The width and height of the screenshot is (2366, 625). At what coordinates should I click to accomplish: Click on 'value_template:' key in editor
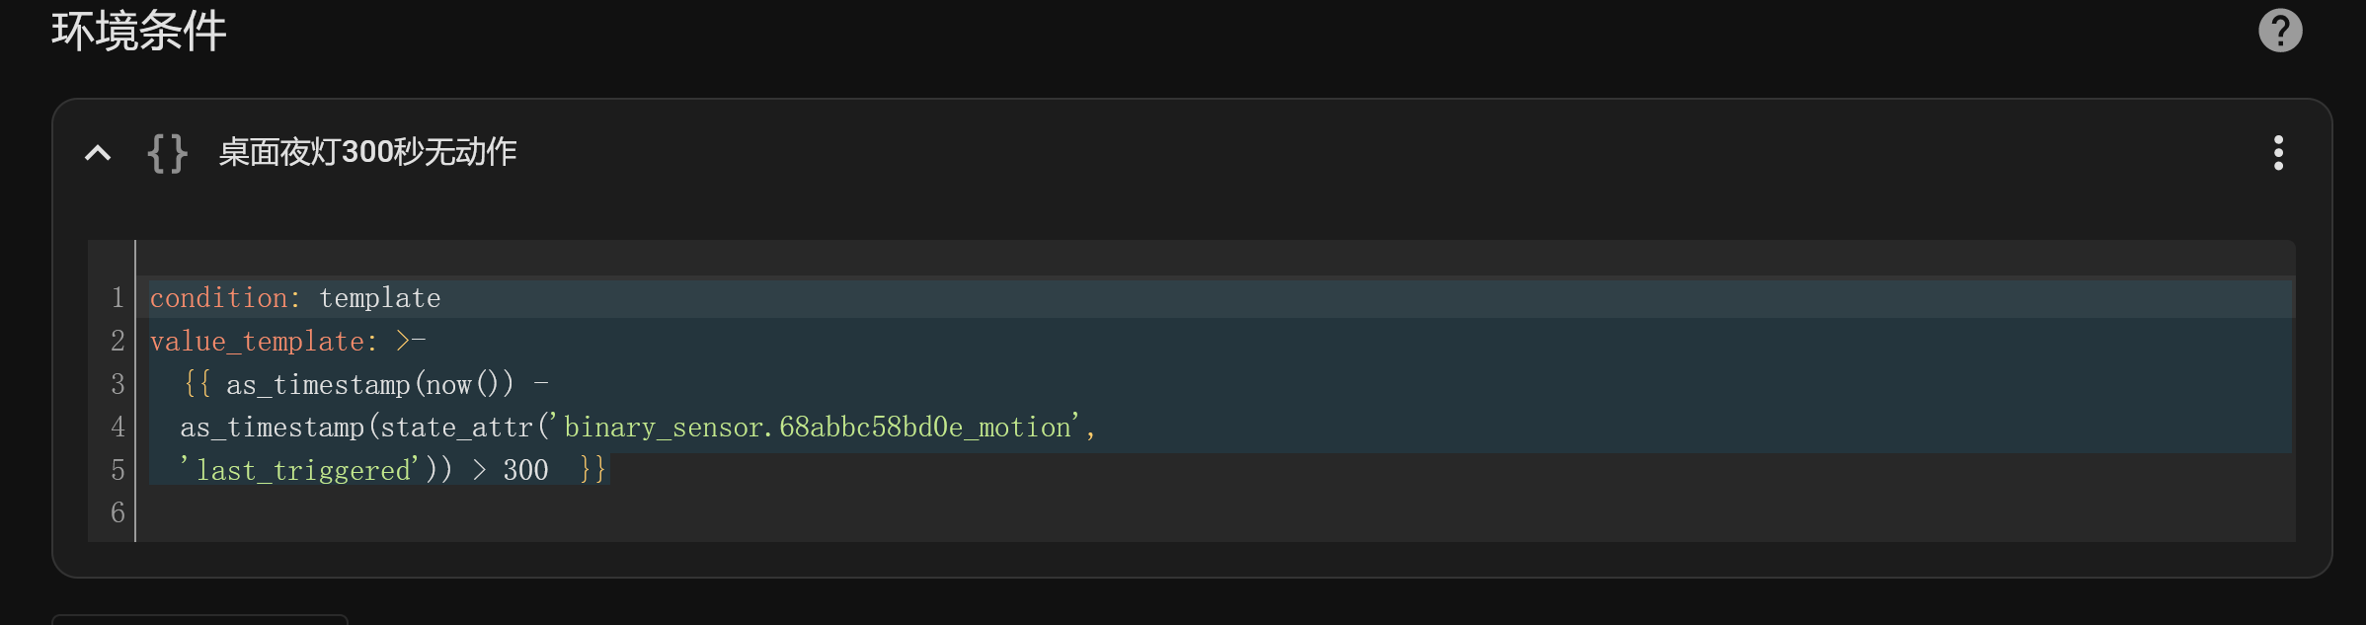(264, 342)
